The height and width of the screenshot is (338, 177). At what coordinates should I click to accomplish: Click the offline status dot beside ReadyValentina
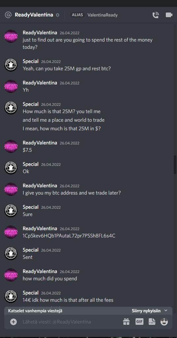pos(58,15)
